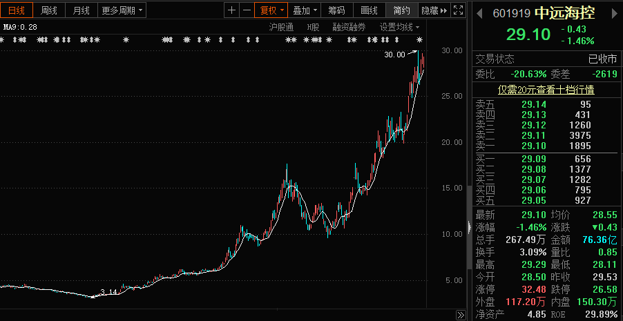Open the 更多周期 dropdown
Screen dimensions: 623x321
[x=122, y=10]
